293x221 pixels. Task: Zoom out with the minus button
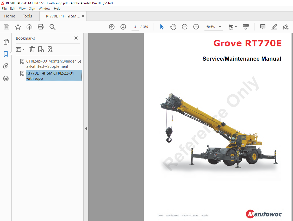click(x=185, y=27)
